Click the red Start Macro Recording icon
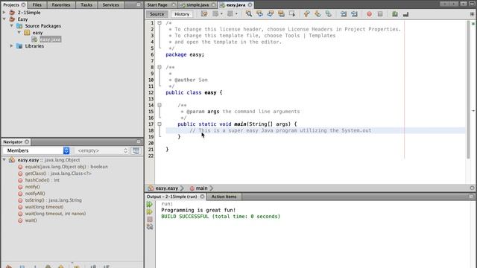This screenshot has width=477, height=268. coord(369,14)
